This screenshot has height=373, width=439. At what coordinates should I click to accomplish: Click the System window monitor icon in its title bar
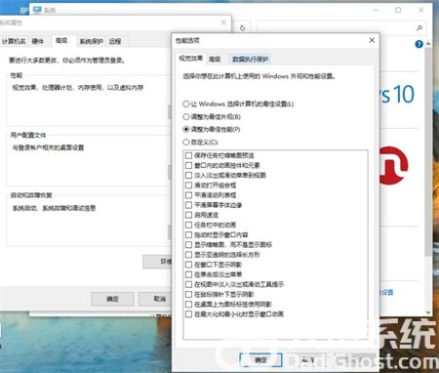coord(37,10)
